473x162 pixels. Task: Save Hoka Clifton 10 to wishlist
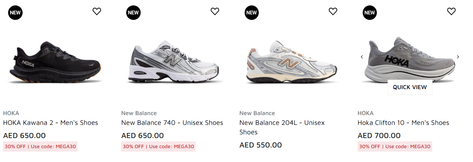tap(451, 11)
